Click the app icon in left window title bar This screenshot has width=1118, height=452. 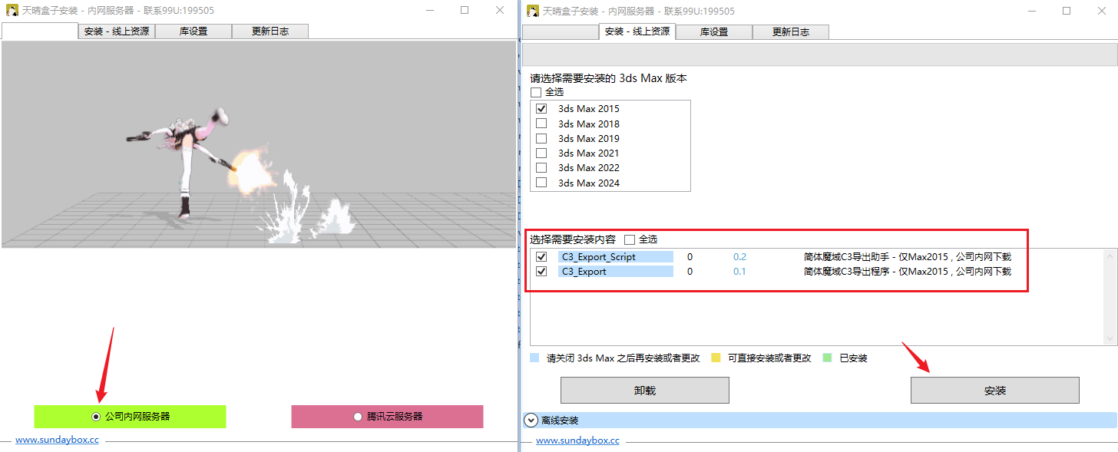click(x=13, y=11)
